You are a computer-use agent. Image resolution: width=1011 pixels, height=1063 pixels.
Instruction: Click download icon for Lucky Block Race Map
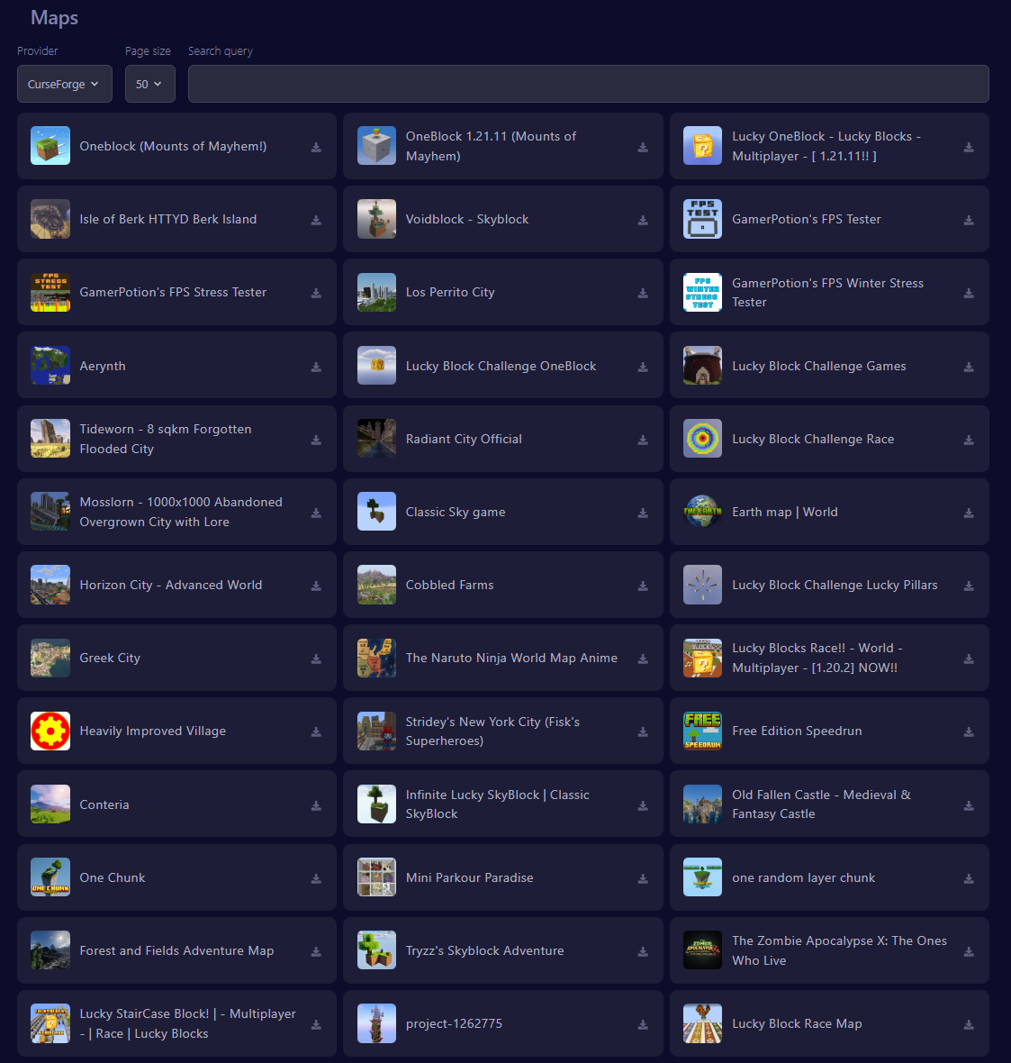coord(969,1024)
